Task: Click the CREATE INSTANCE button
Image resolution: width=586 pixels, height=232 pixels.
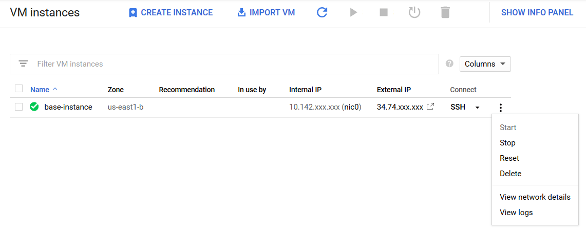Action: pos(171,12)
